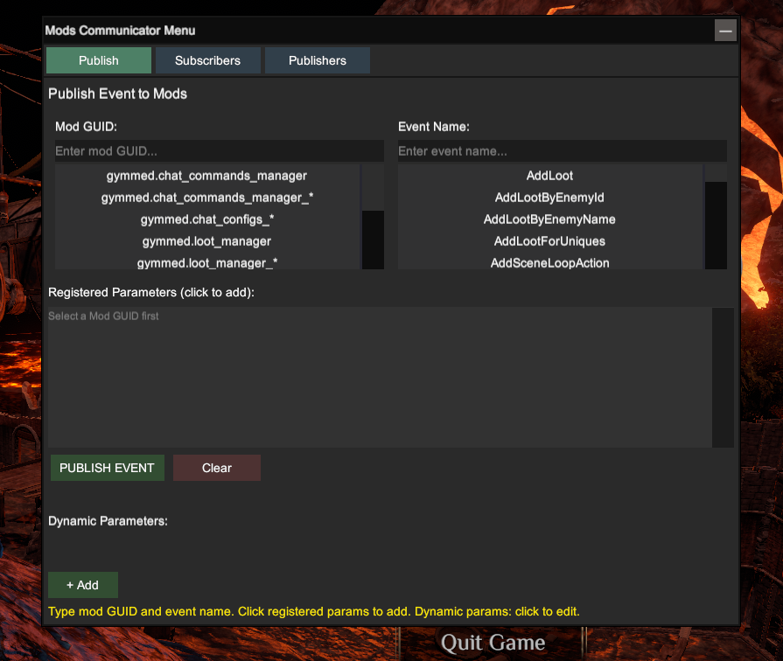Open the Subscribers tab

pyautogui.click(x=207, y=60)
